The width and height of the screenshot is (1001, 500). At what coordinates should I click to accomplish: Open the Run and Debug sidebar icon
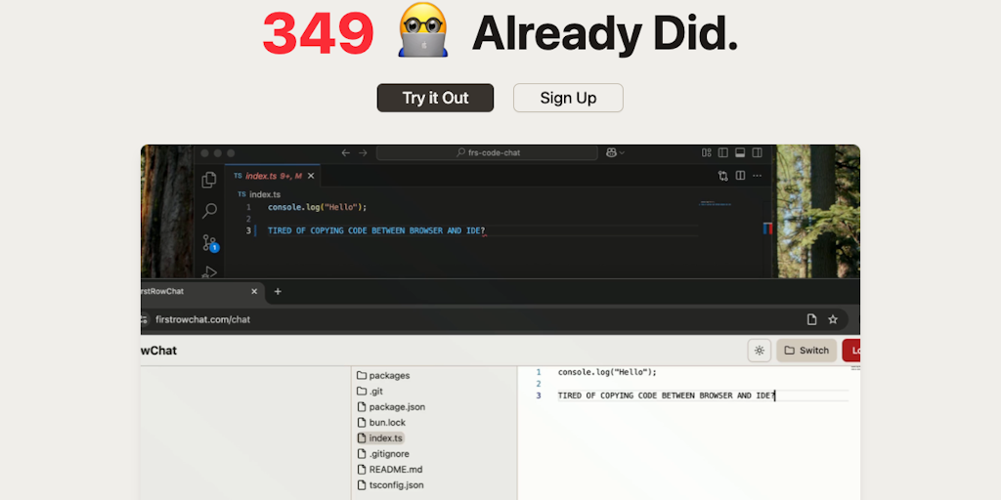coord(209,272)
